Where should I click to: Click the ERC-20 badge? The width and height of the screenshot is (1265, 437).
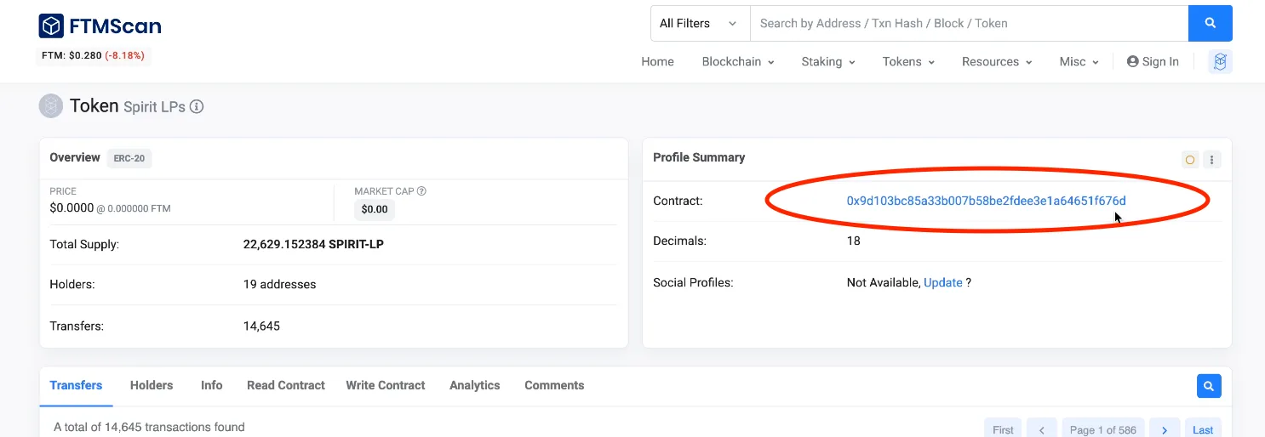point(129,158)
